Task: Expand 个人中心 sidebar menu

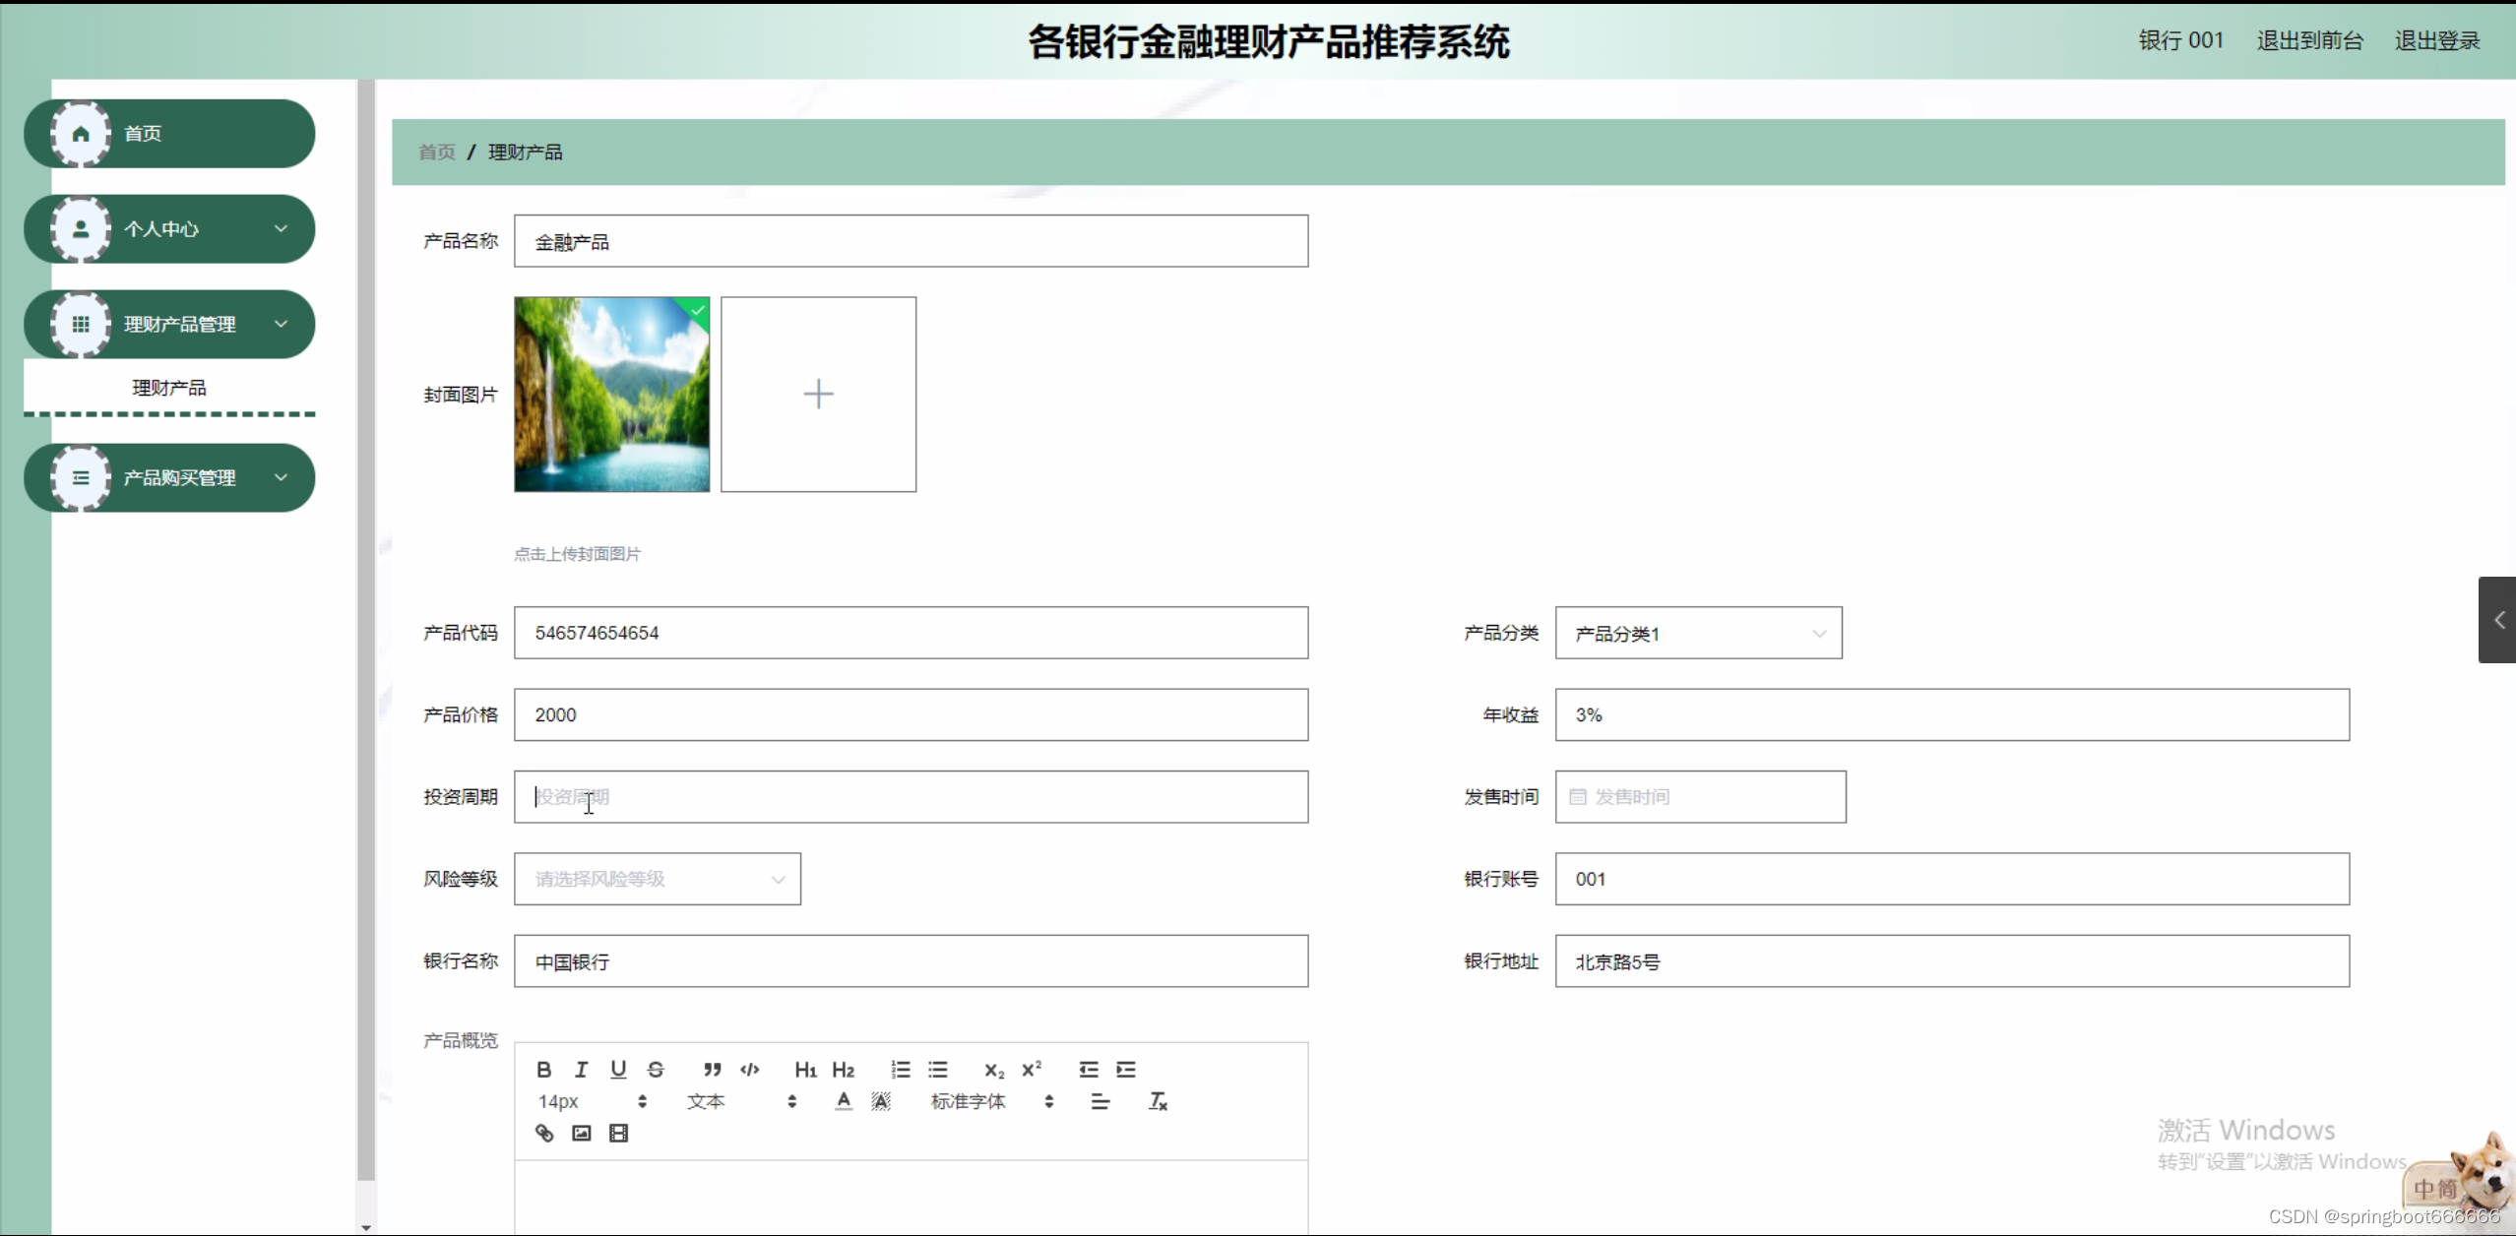Action: coord(169,229)
